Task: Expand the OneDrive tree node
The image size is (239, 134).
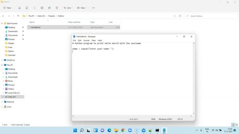Action: click(2, 60)
